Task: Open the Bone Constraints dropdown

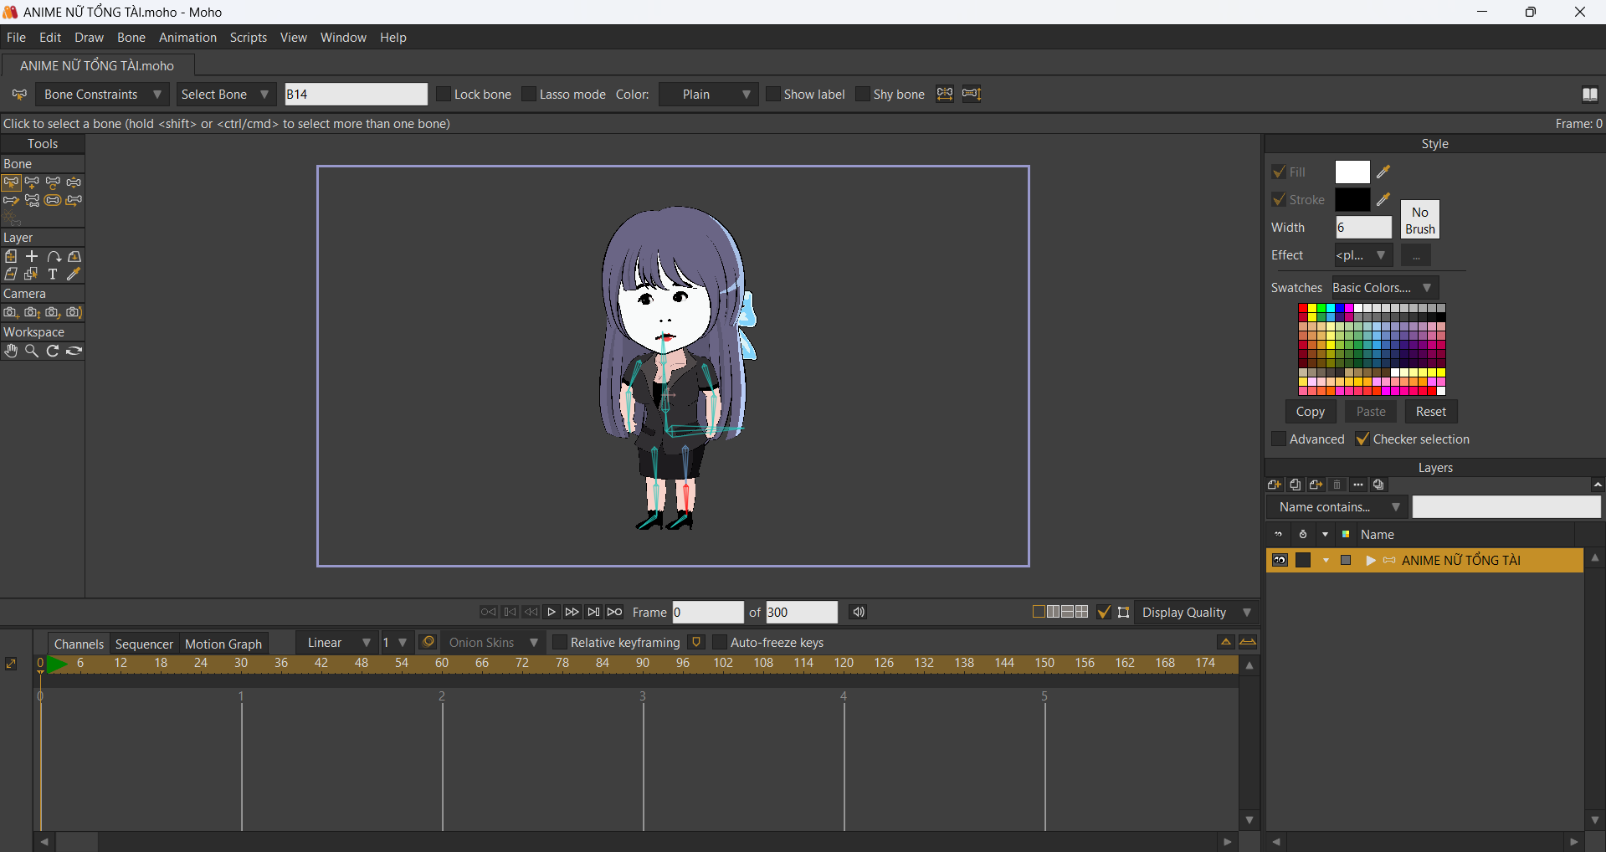Action: (x=101, y=95)
